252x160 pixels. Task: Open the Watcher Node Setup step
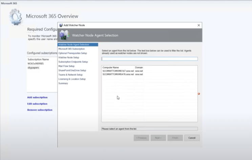[69, 58]
